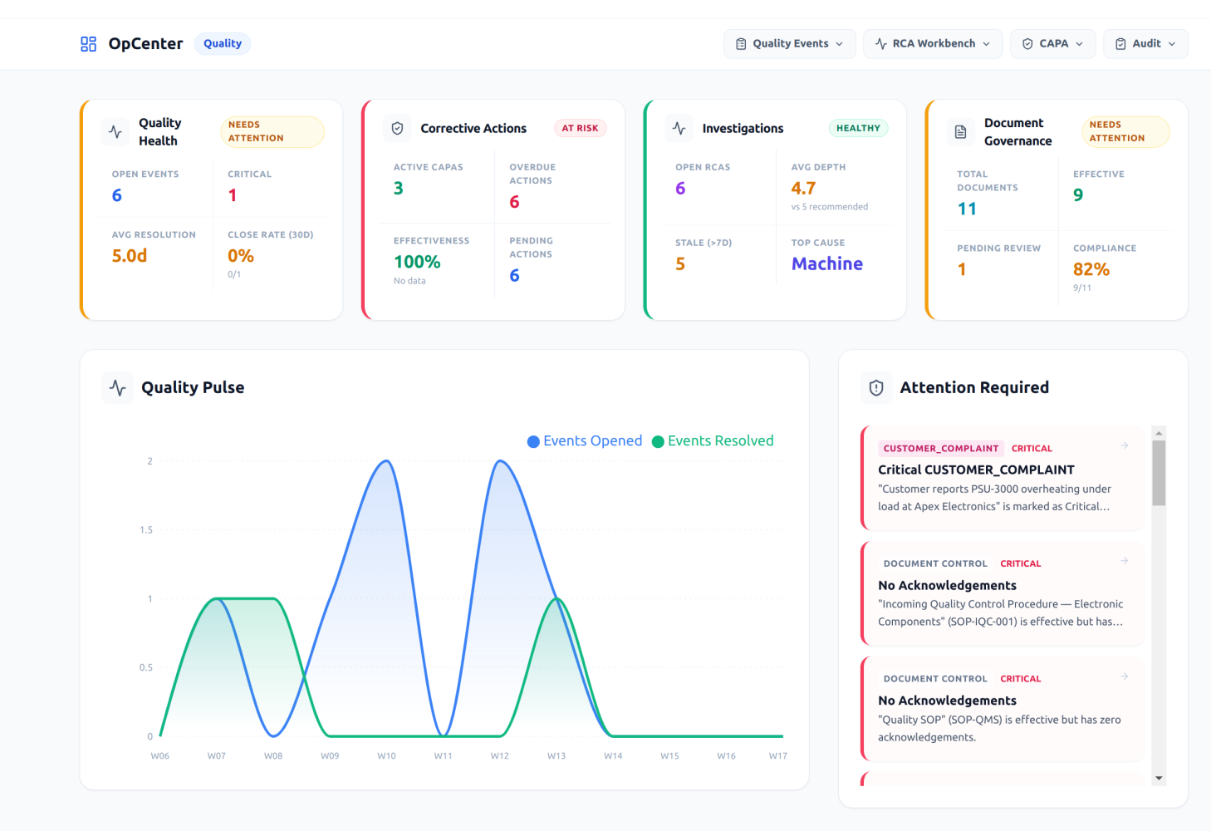Toggle the Events Opened legend series
Image resolution: width=1211 pixels, height=831 pixels.
coord(585,441)
